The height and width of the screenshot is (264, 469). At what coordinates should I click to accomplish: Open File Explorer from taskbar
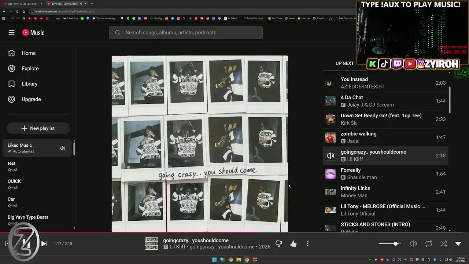coord(239,260)
